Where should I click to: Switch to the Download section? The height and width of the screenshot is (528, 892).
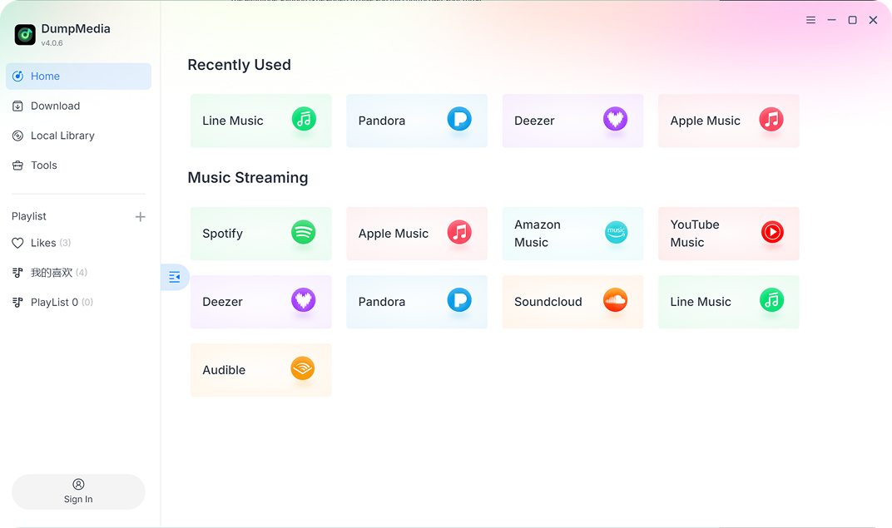click(54, 106)
